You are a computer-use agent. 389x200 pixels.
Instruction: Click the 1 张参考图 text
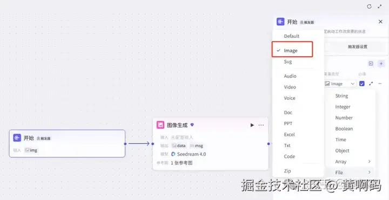[x=182, y=163]
